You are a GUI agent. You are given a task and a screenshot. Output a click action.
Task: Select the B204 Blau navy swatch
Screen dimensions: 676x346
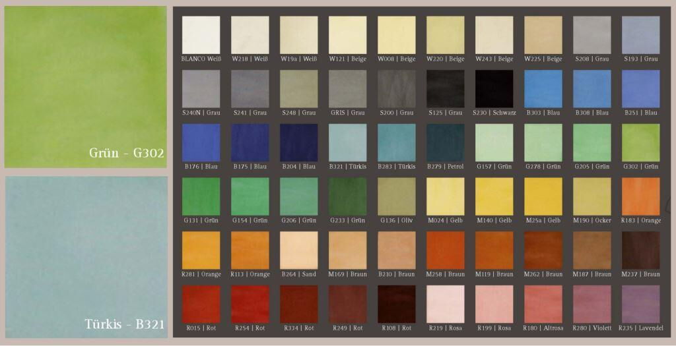tap(298, 143)
